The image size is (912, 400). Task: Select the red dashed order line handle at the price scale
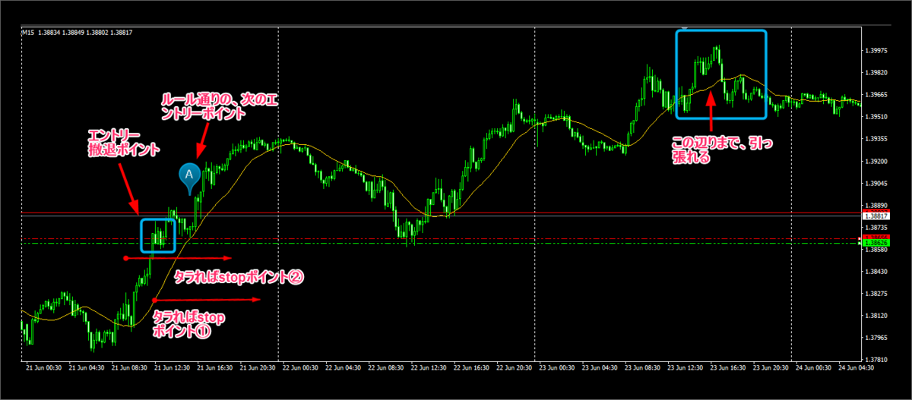tap(860, 239)
